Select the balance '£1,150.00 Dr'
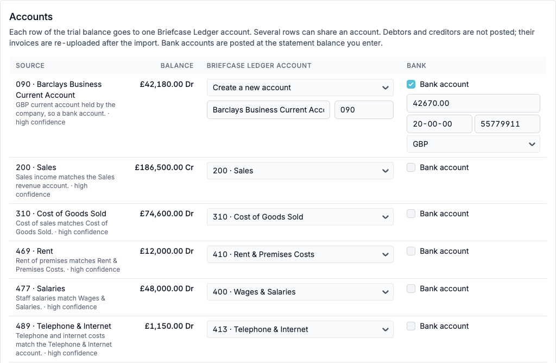Image resolution: width=556 pixels, height=363 pixels. [x=169, y=326]
